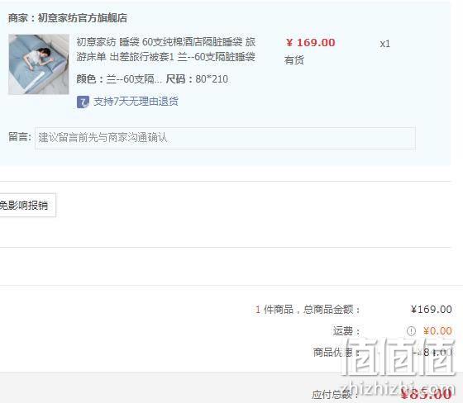This screenshot has width=463, height=403.
Task: Open the sleeping bag product thumbnail
Action: click(39, 64)
